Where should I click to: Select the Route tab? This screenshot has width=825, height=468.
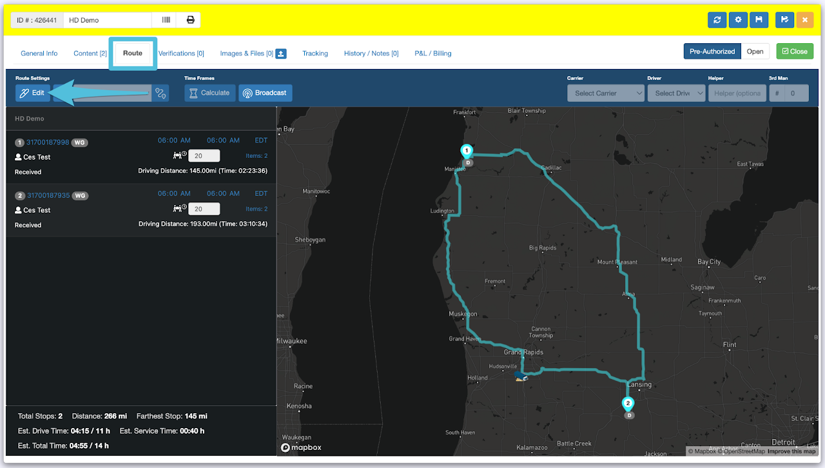133,53
